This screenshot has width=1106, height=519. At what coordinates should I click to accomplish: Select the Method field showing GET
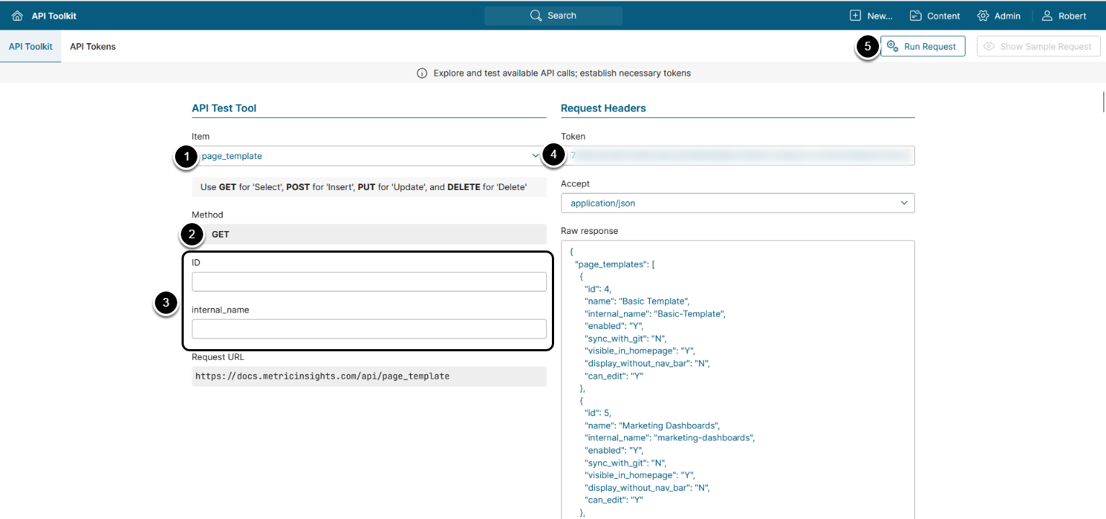(x=369, y=235)
